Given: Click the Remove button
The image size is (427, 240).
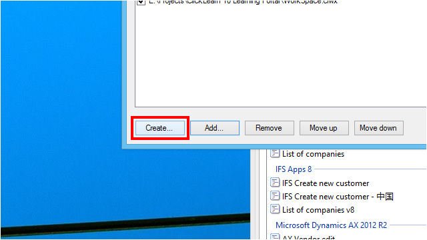Looking at the screenshot, I should point(270,128).
